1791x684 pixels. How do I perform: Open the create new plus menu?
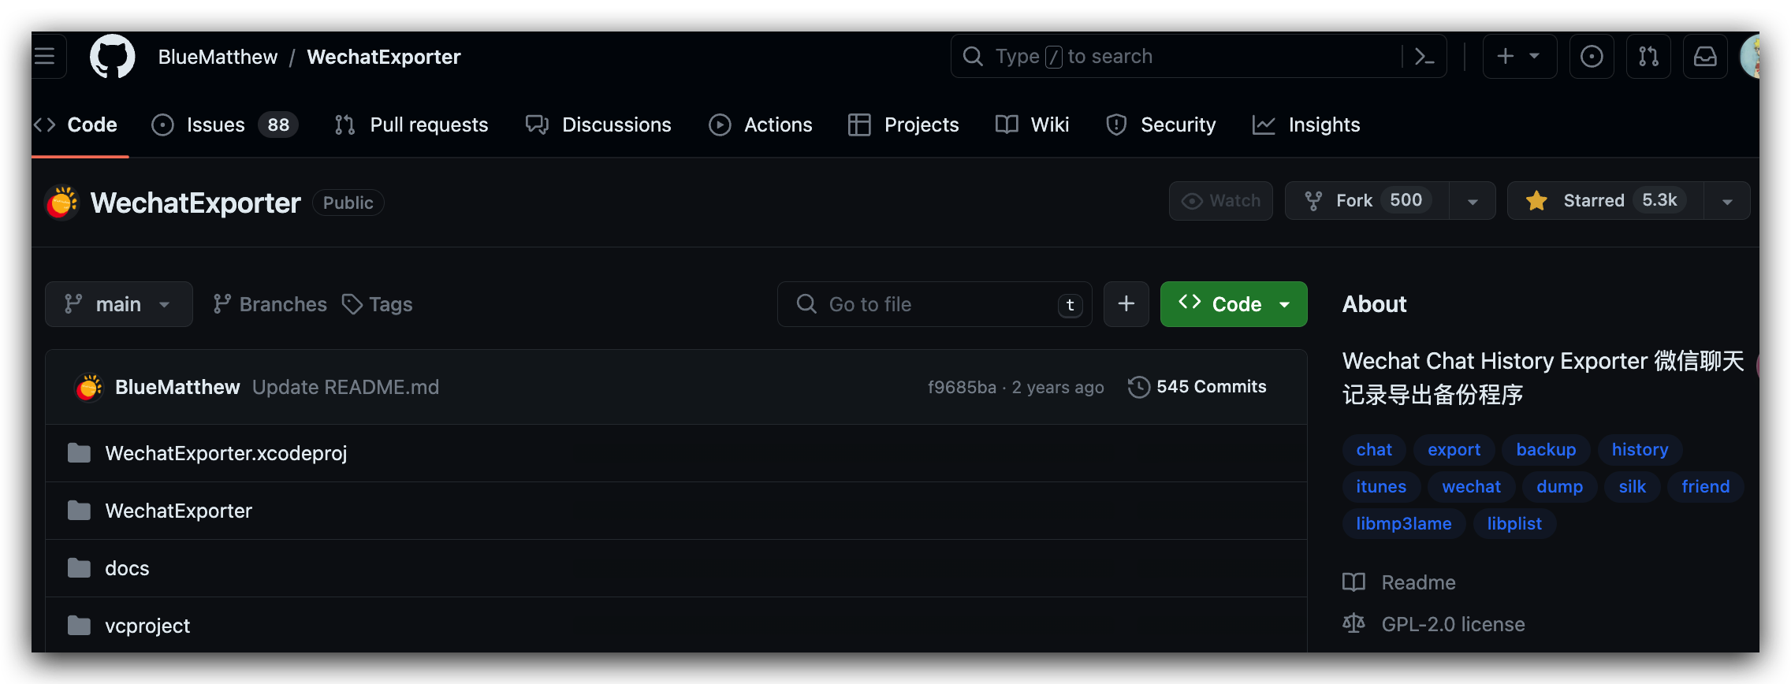coord(1519,56)
